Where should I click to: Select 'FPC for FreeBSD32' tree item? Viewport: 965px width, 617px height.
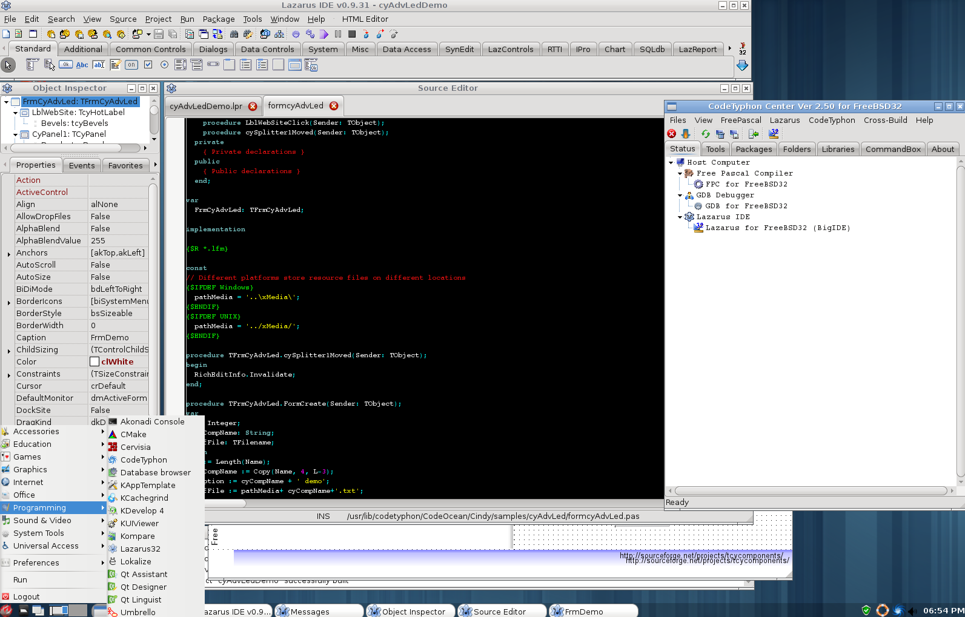click(746, 184)
